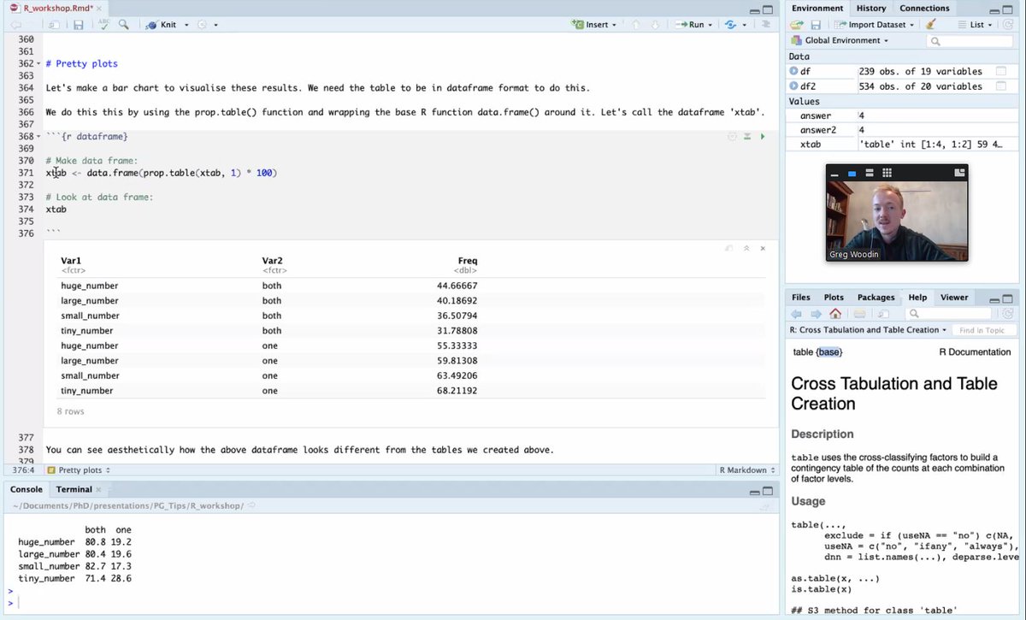
Task: Open the editor Publish icon's dropdown arrow
Action: click(745, 25)
